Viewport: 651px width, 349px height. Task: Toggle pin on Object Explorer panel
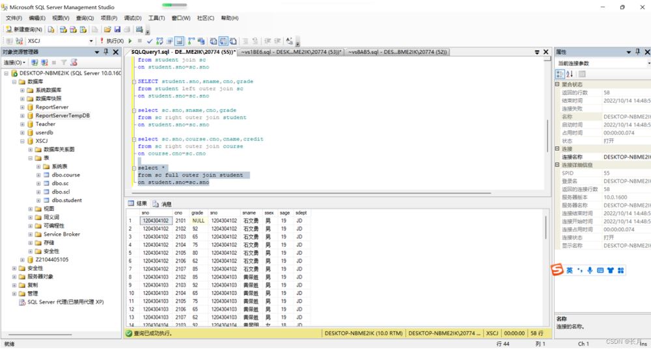click(x=107, y=52)
